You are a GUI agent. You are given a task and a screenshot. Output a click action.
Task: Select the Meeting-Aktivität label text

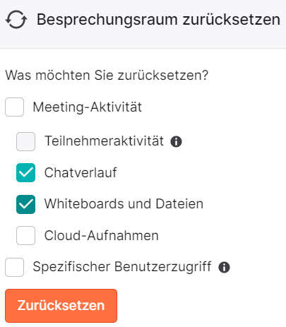88,107
